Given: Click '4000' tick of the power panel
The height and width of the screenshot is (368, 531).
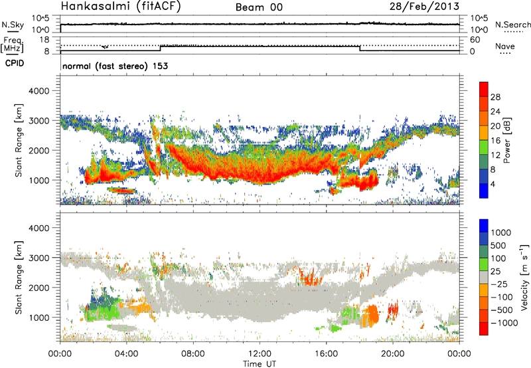Looking at the screenshot, I should (x=39, y=91).
